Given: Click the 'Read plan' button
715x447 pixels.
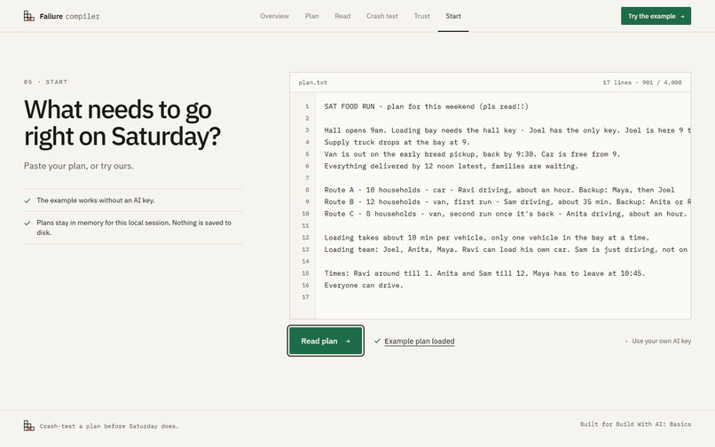Looking at the screenshot, I should pyautogui.click(x=326, y=341).
